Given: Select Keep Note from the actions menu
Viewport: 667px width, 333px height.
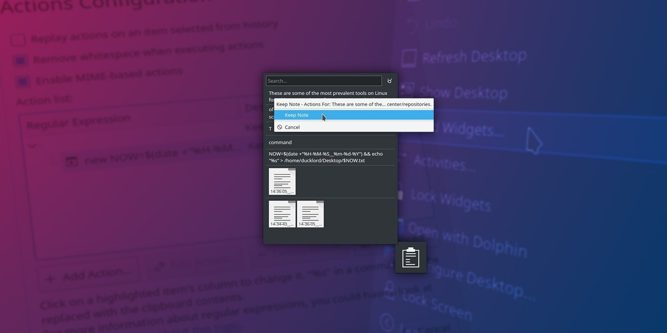Looking at the screenshot, I should click(296, 114).
